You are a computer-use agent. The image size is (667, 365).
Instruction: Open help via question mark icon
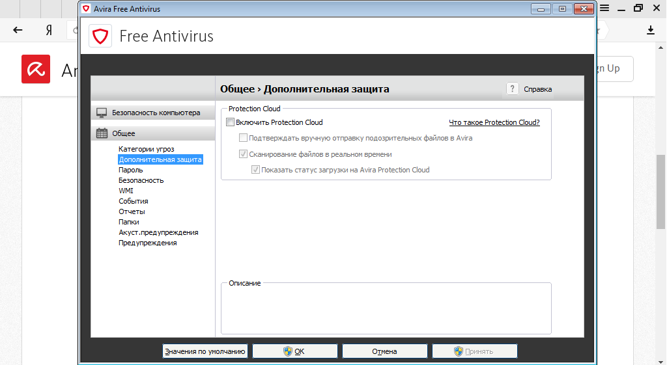512,88
